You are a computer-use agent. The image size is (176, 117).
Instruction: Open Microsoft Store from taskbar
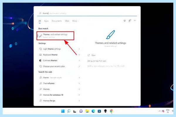tap(99, 111)
